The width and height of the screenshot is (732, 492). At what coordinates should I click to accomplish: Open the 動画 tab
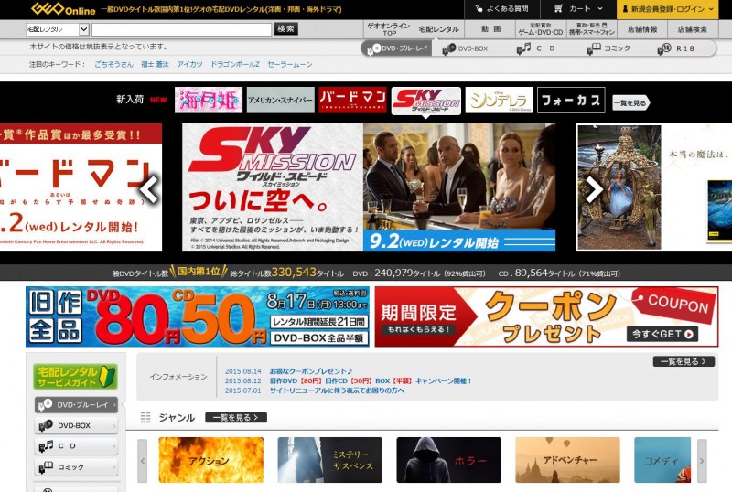[x=490, y=29]
